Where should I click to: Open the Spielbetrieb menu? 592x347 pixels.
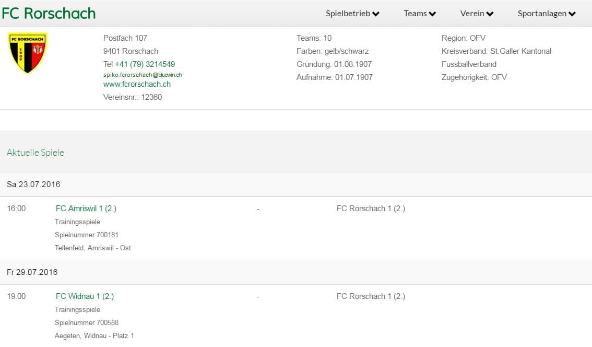tap(348, 14)
